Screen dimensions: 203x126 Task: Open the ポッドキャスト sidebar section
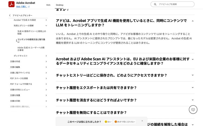pyautogui.click(x=21, y=56)
